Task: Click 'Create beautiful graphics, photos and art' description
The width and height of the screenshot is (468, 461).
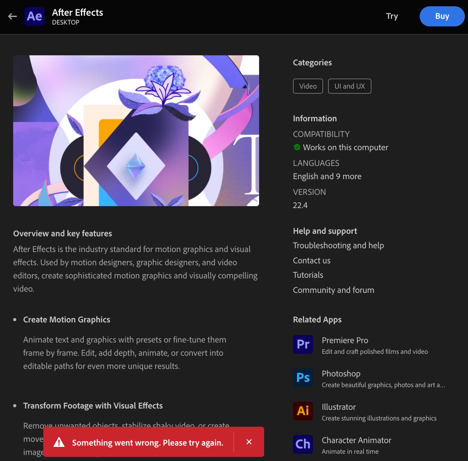Action: click(383, 385)
